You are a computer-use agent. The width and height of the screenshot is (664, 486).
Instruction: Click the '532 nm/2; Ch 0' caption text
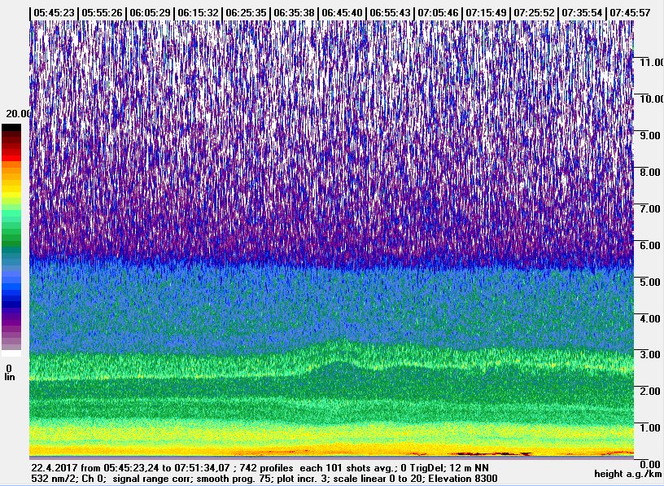click(x=68, y=479)
